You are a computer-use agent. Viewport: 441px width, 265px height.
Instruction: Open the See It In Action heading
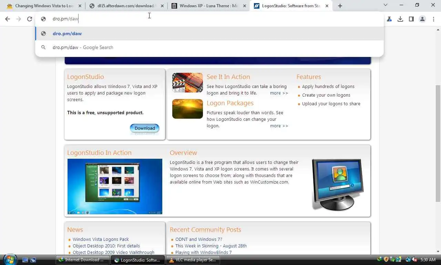tap(228, 77)
